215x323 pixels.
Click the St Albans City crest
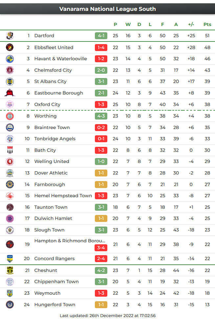(x=10, y=81)
